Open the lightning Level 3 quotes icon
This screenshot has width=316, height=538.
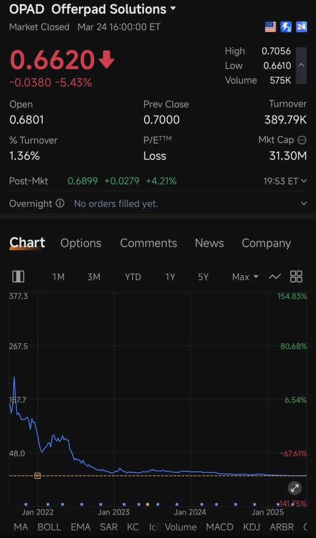[x=286, y=27]
